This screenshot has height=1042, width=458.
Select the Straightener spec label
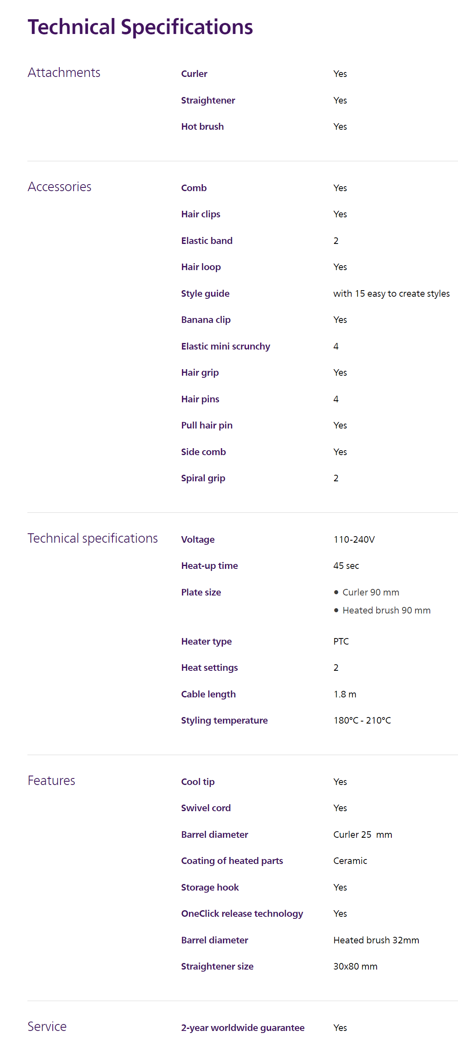coord(208,100)
